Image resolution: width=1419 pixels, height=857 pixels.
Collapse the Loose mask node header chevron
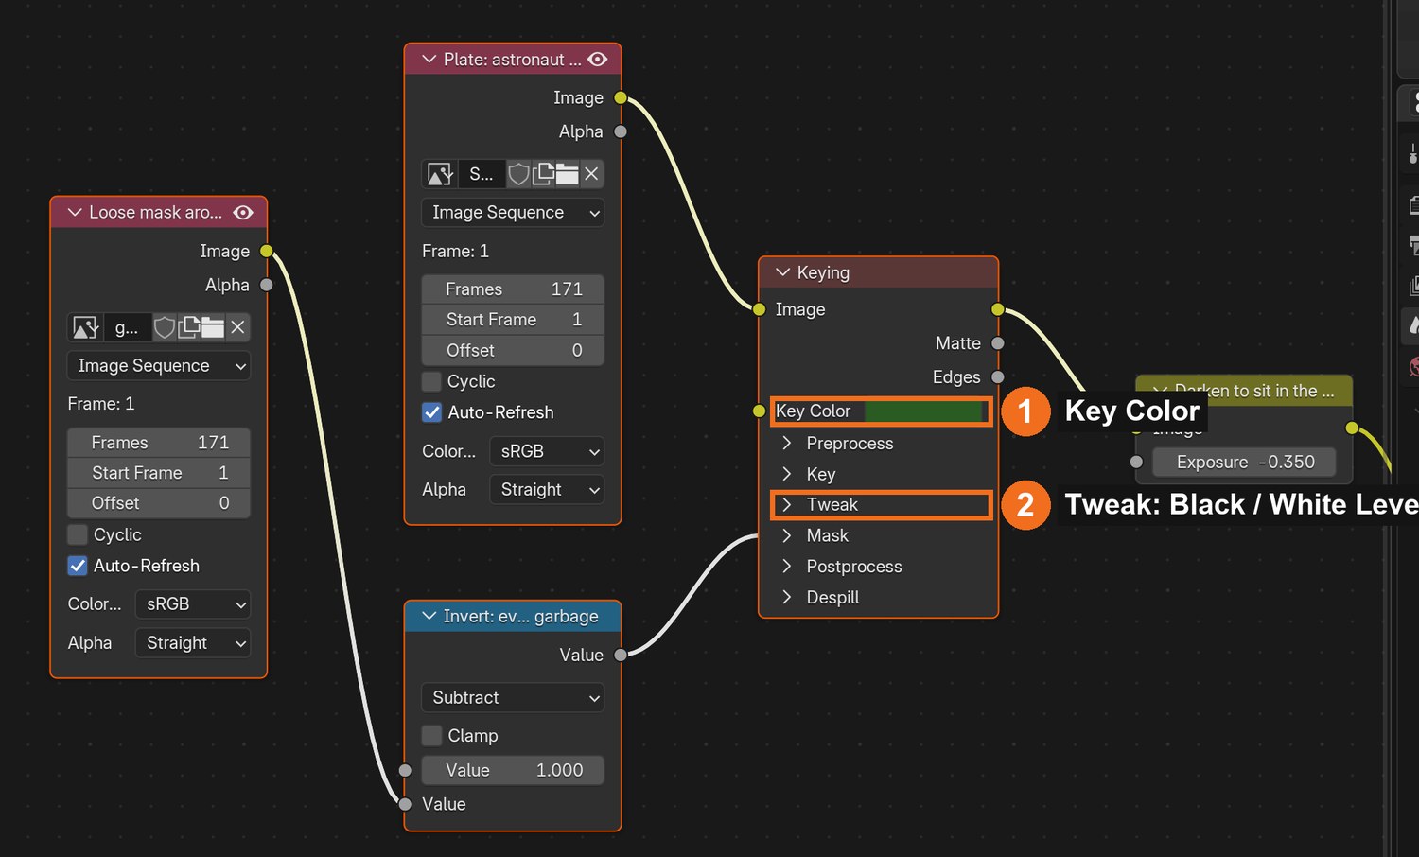click(x=75, y=213)
